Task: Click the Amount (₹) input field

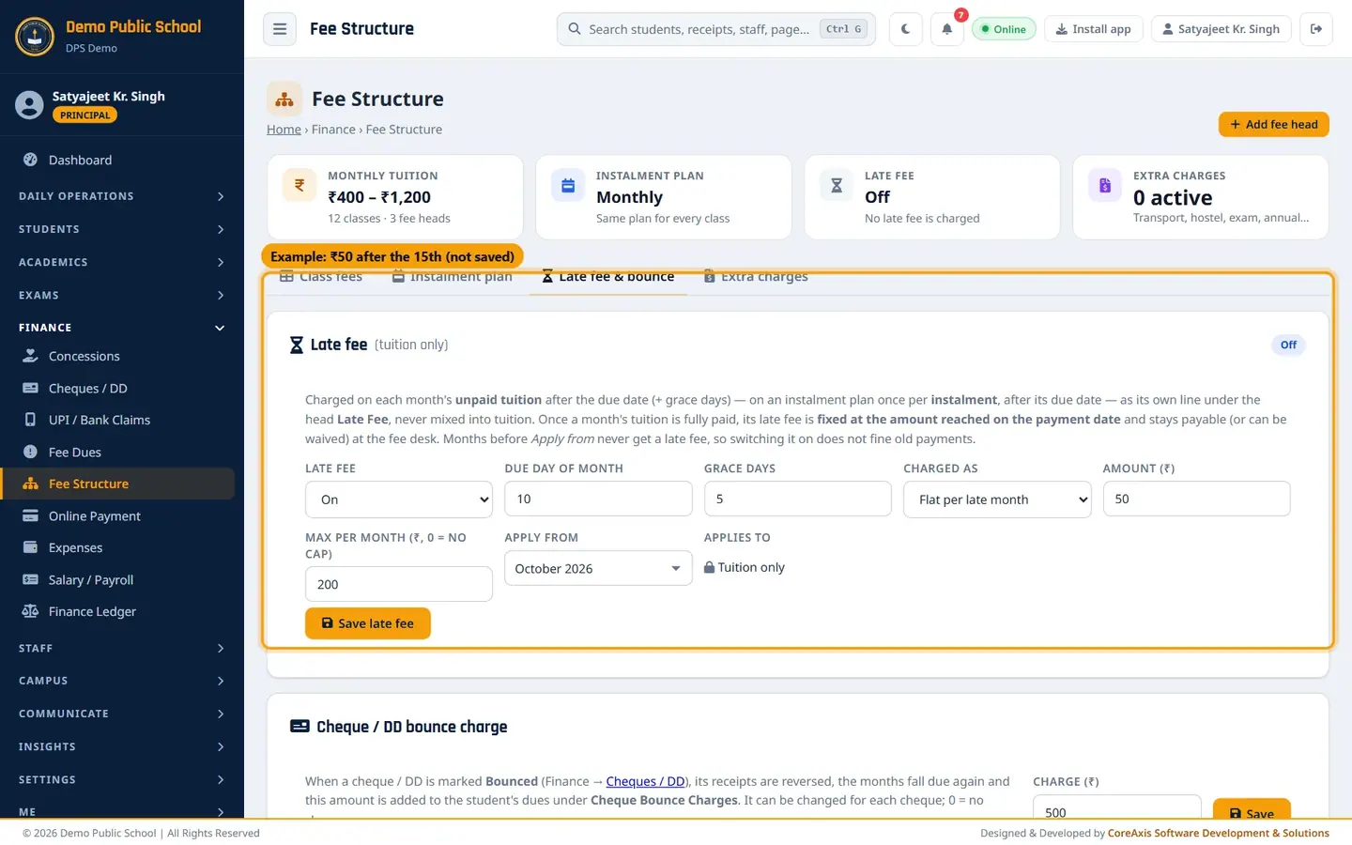Action: click(1196, 499)
